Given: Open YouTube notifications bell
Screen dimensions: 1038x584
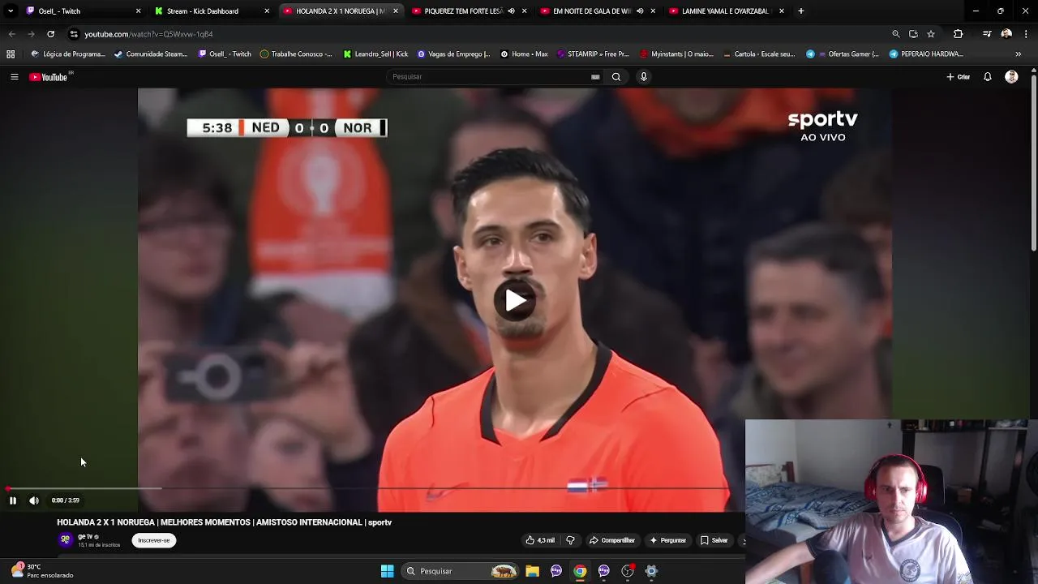Looking at the screenshot, I should point(988,77).
